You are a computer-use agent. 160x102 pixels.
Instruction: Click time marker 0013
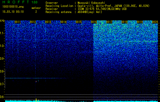pyautogui.click(x=48, y=22)
